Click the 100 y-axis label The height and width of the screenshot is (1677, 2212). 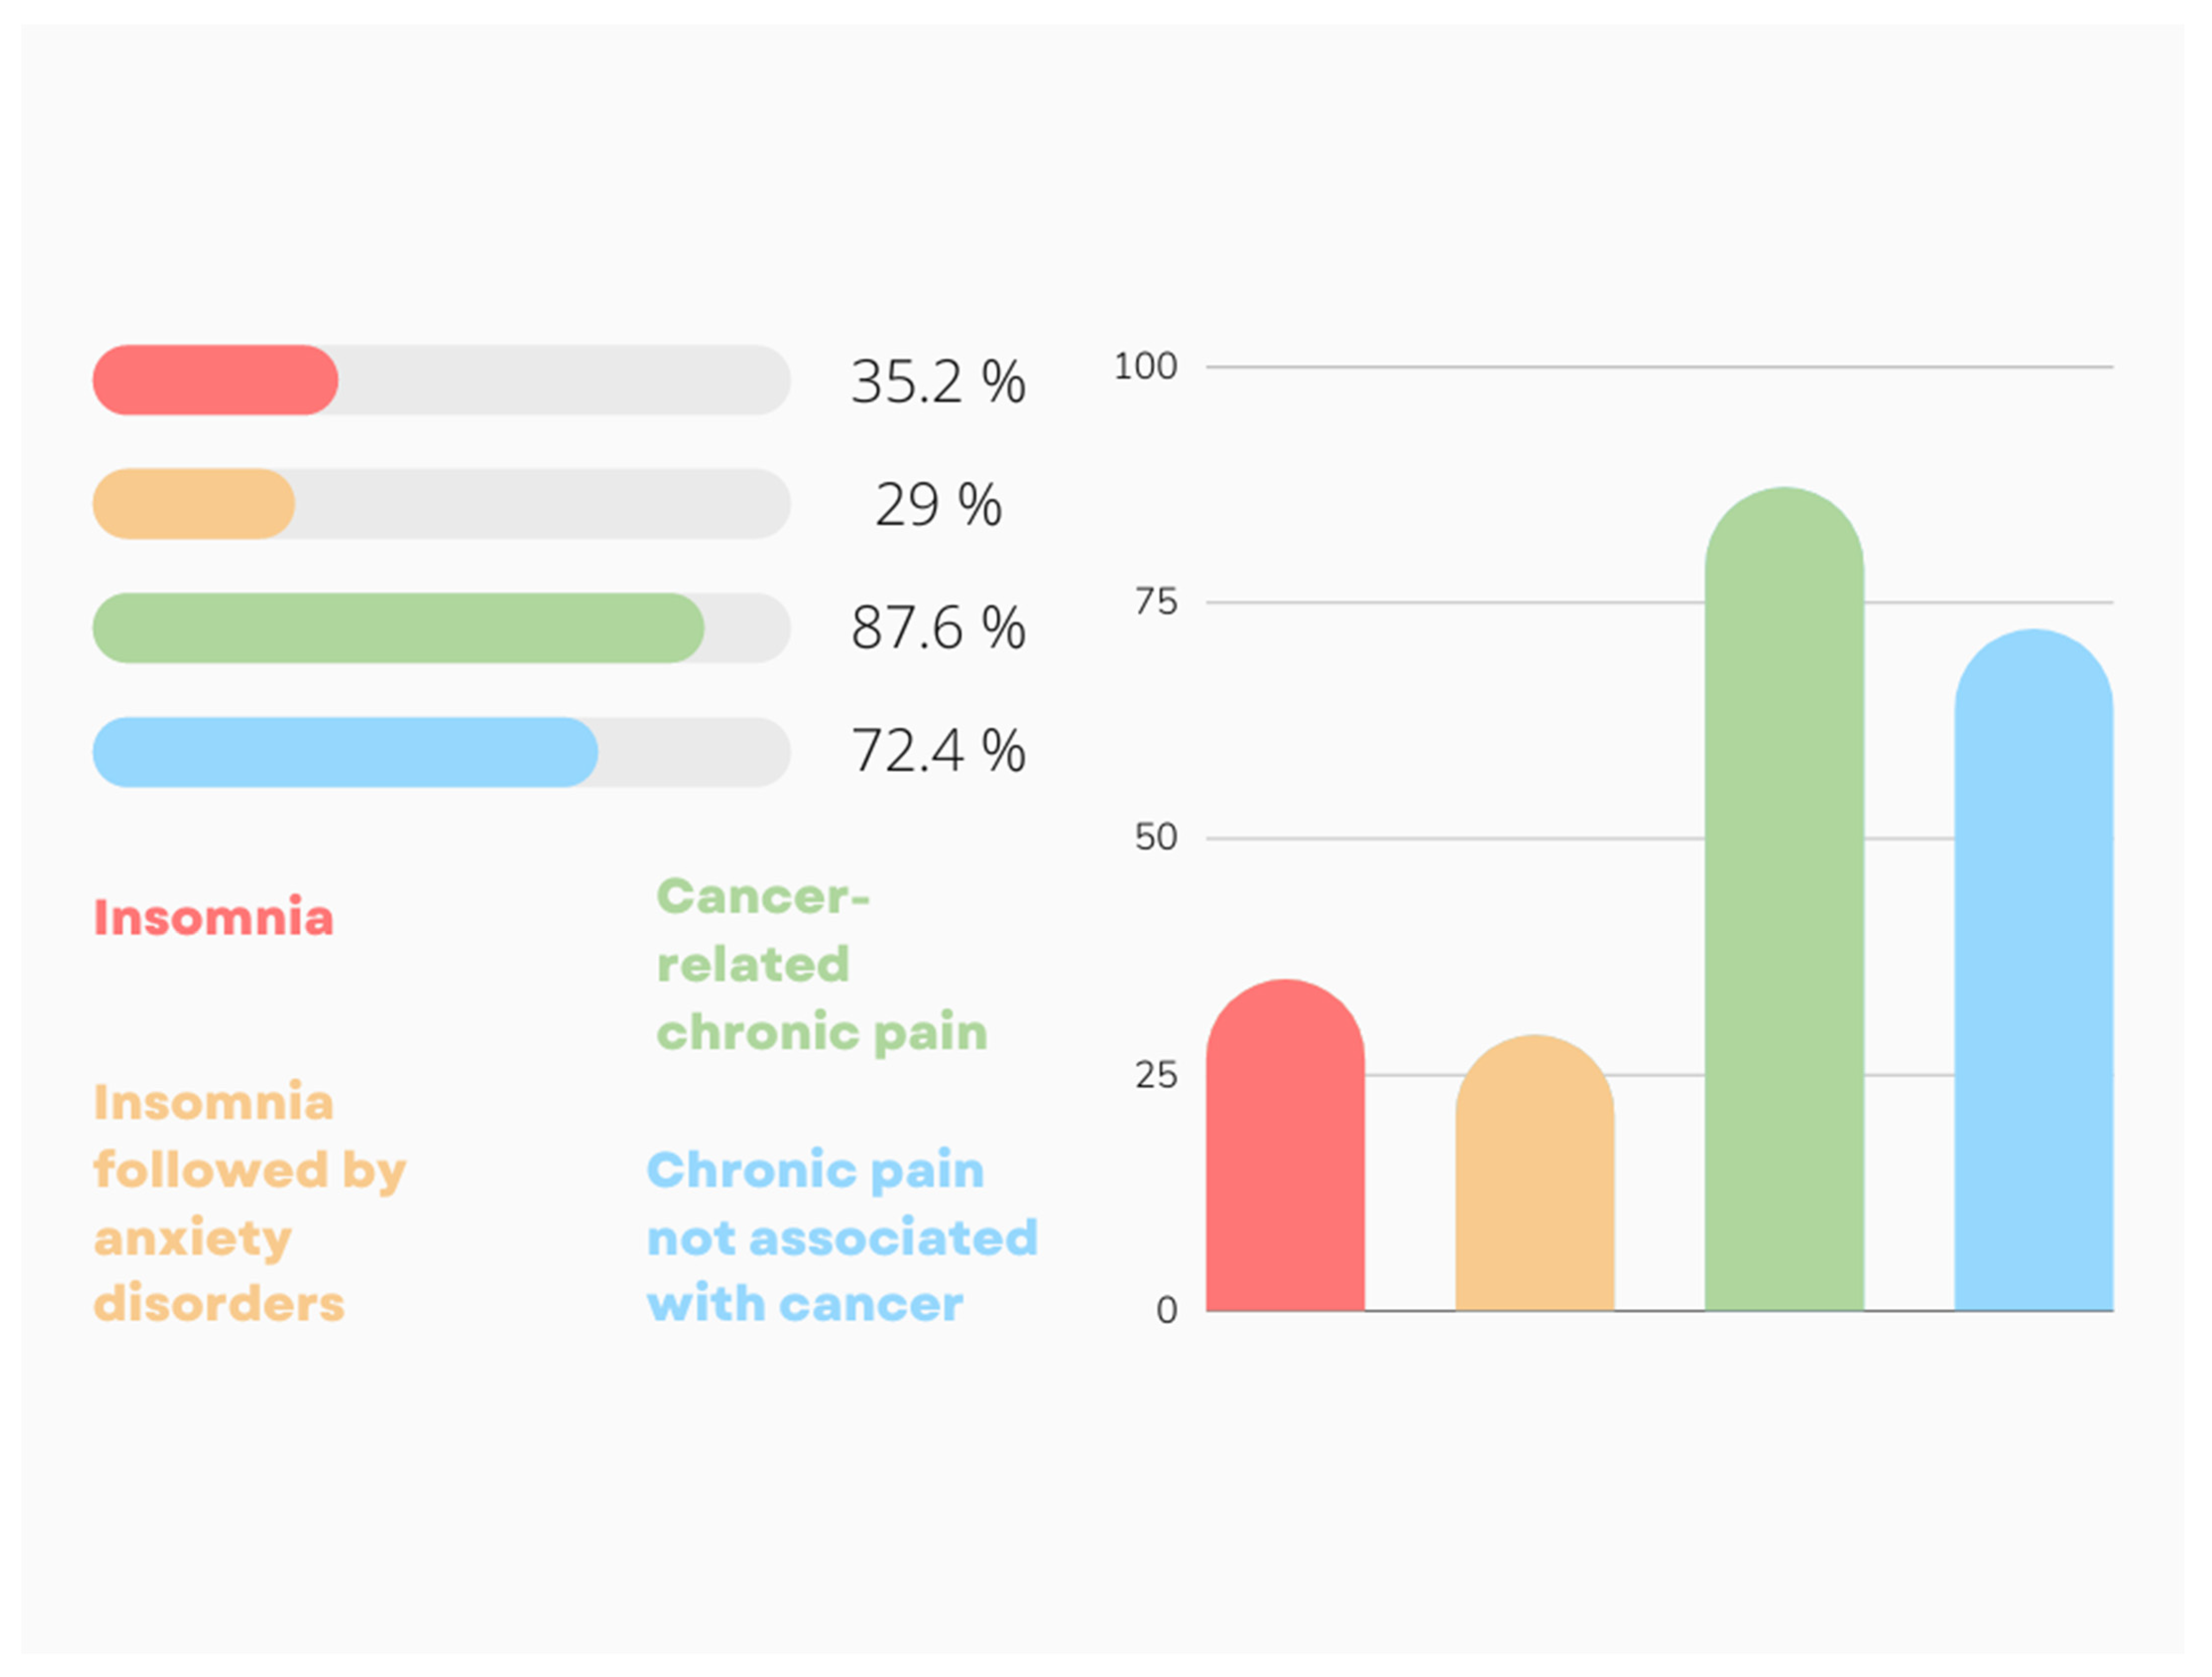point(1145,367)
